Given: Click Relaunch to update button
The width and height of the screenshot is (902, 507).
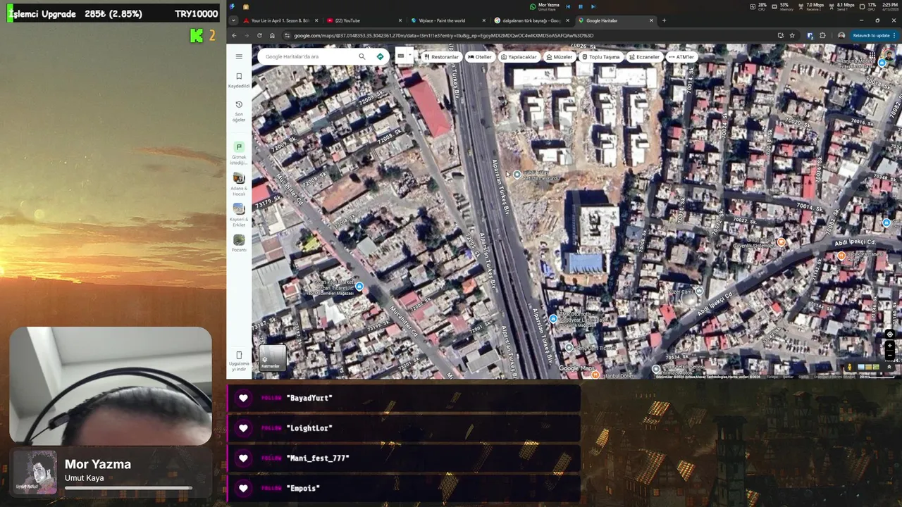Looking at the screenshot, I should pyautogui.click(x=873, y=35).
